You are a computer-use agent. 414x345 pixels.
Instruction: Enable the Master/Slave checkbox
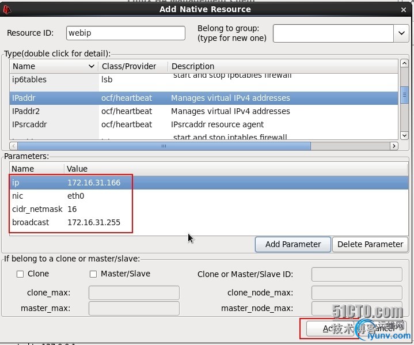[x=93, y=274]
